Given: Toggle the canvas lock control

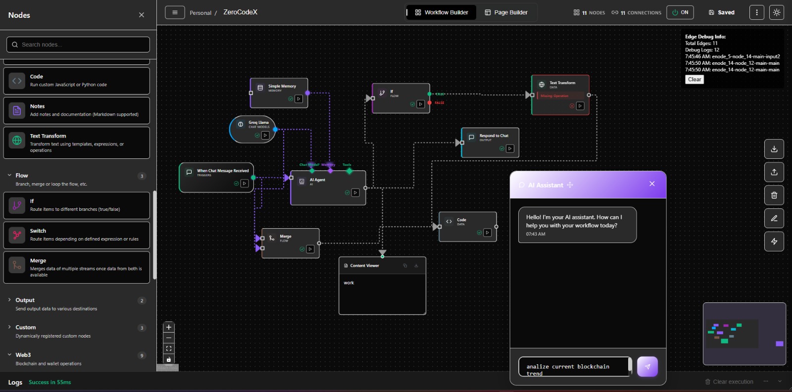Looking at the screenshot, I should (169, 359).
